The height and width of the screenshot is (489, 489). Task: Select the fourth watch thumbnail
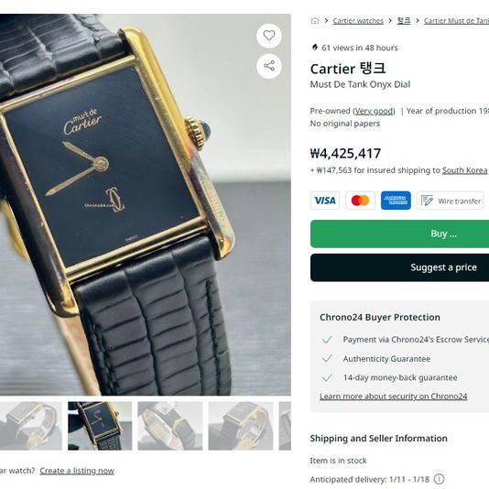(241, 426)
